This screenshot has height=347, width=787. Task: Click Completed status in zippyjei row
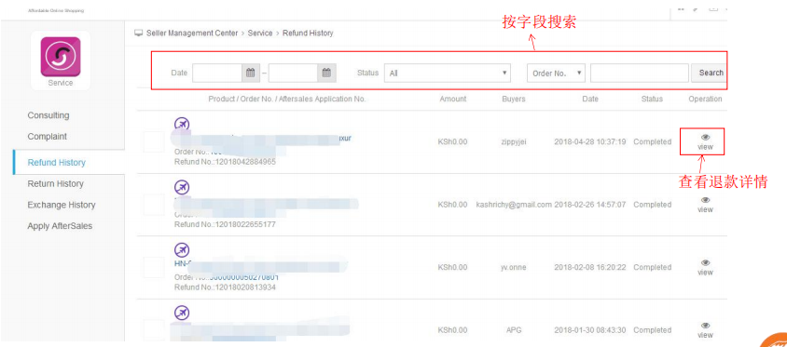pos(652,142)
